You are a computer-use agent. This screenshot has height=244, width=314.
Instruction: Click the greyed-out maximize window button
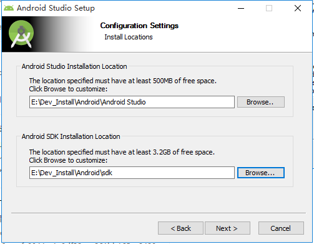(x=269, y=8)
